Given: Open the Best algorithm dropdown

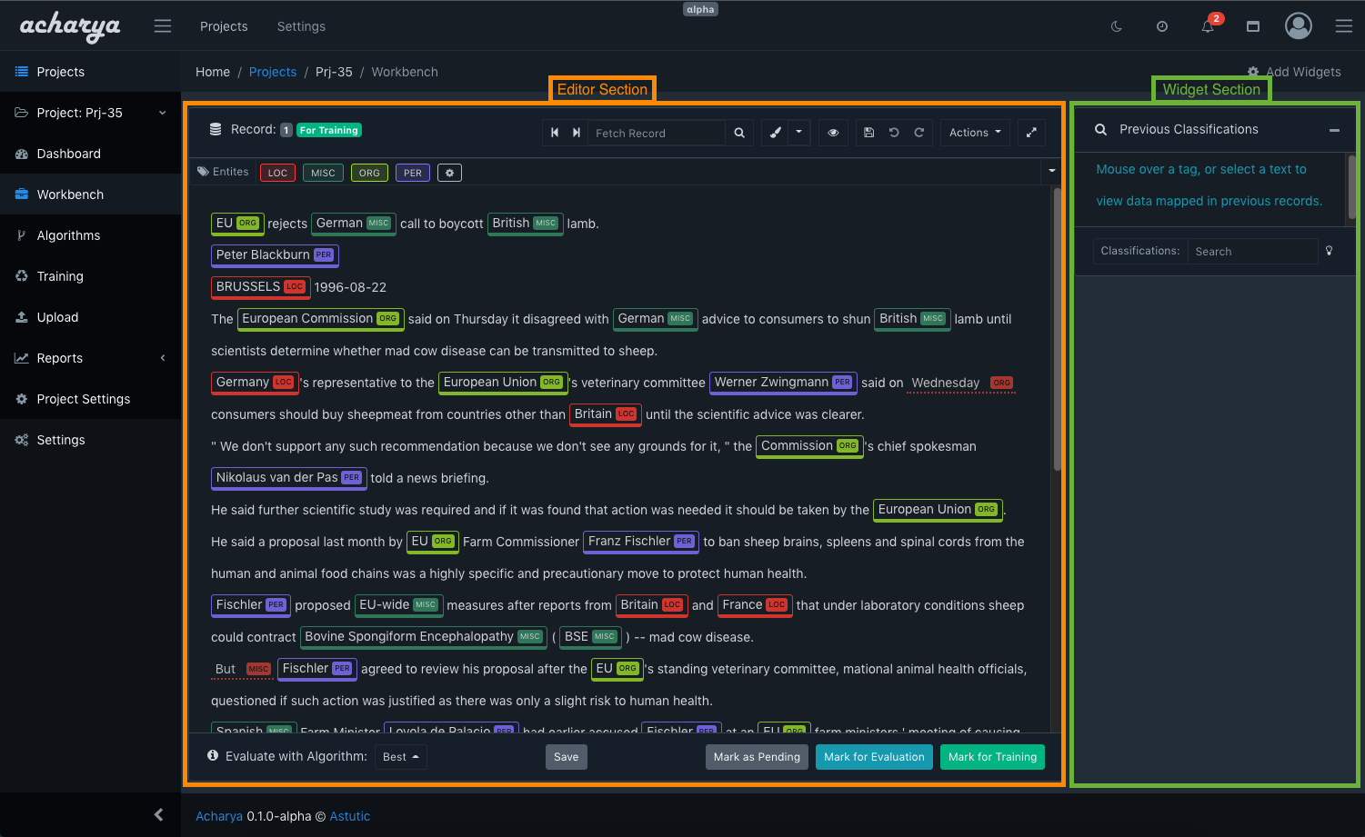Looking at the screenshot, I should (400, 757).
